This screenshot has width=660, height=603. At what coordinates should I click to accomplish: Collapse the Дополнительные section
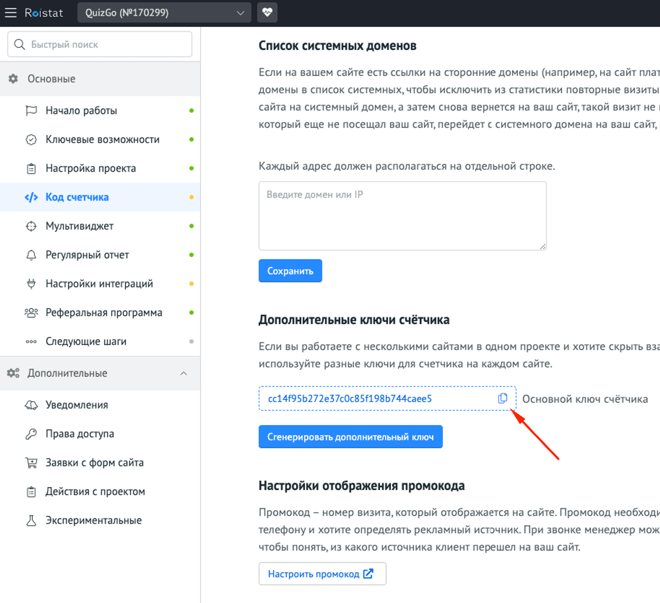tap(183, 373)
